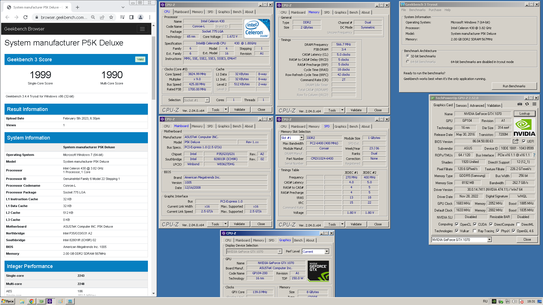The width and height of the screenshot is (543, 305).
Task: Click the GPU-Z BIOS export share icon
Action: [x=516, y=141]
